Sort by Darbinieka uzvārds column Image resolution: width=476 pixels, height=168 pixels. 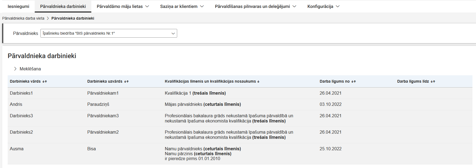[108, 81]
